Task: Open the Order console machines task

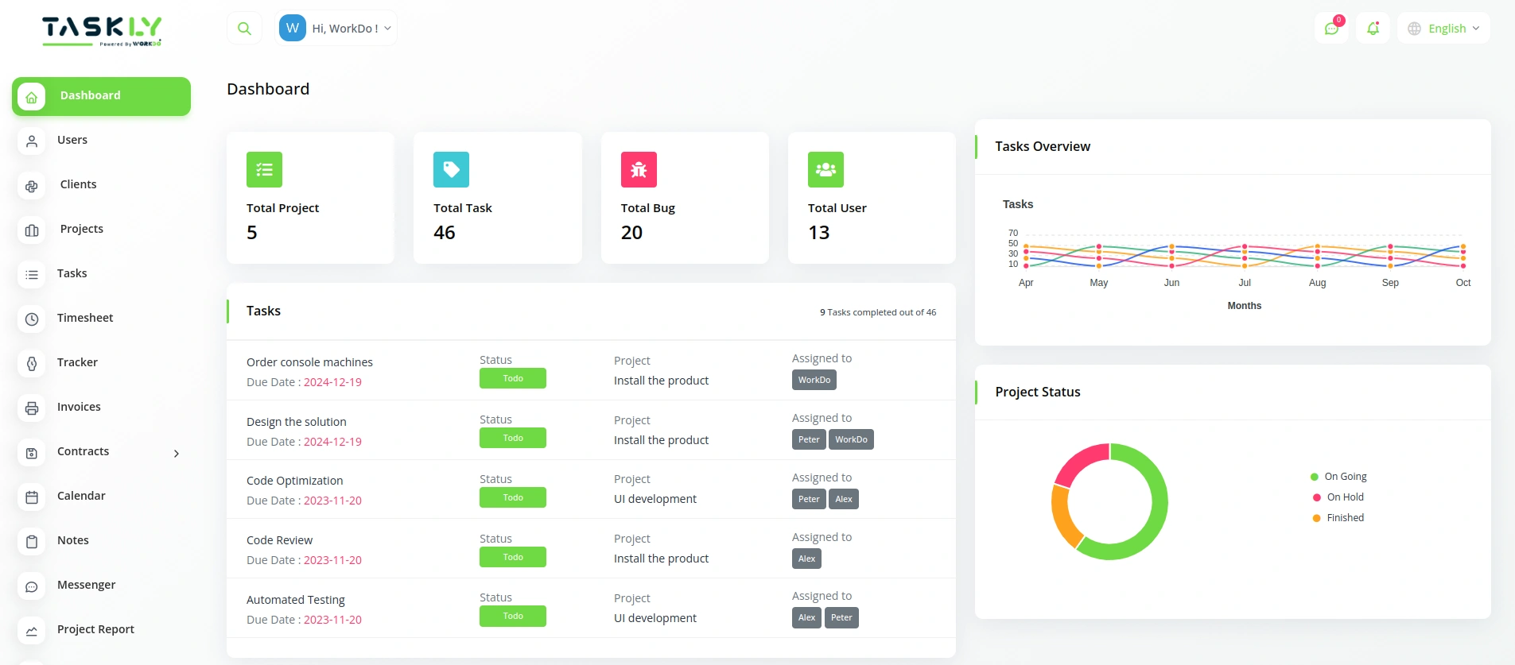Action: pos(309,362)
